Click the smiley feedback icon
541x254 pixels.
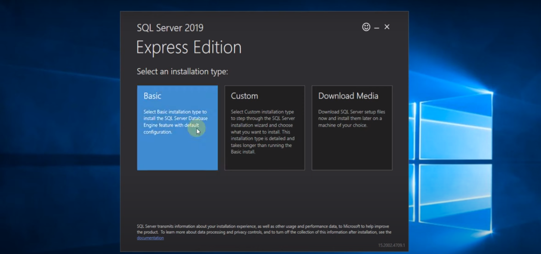(366, 27)
